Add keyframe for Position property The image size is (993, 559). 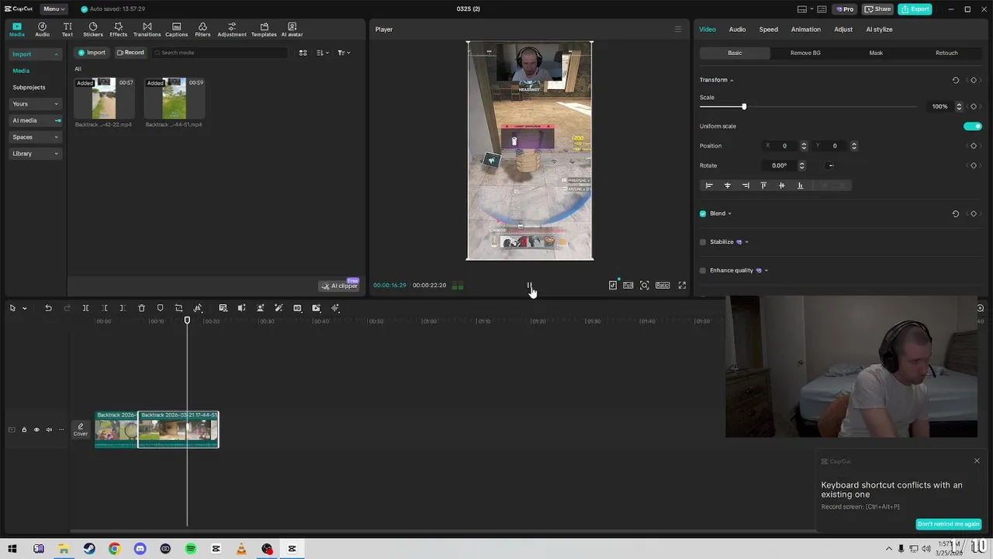click(974, 146)
